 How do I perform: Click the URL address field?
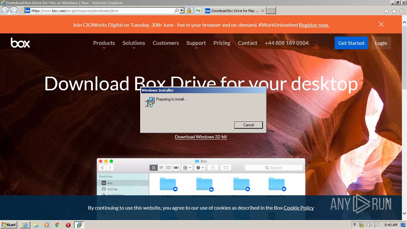(102, 11)
